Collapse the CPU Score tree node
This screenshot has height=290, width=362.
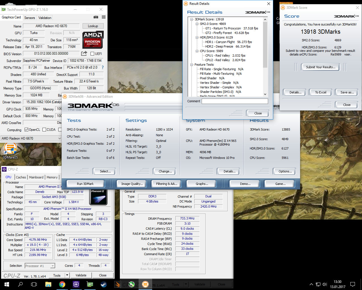click(197, 51)
